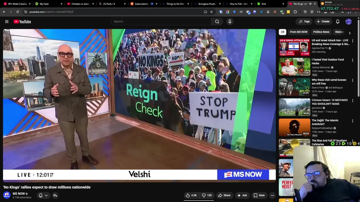This screenshot has width=360, height=202.
Task: Open the MS NOW channel name link
Action: click(19, 194)
